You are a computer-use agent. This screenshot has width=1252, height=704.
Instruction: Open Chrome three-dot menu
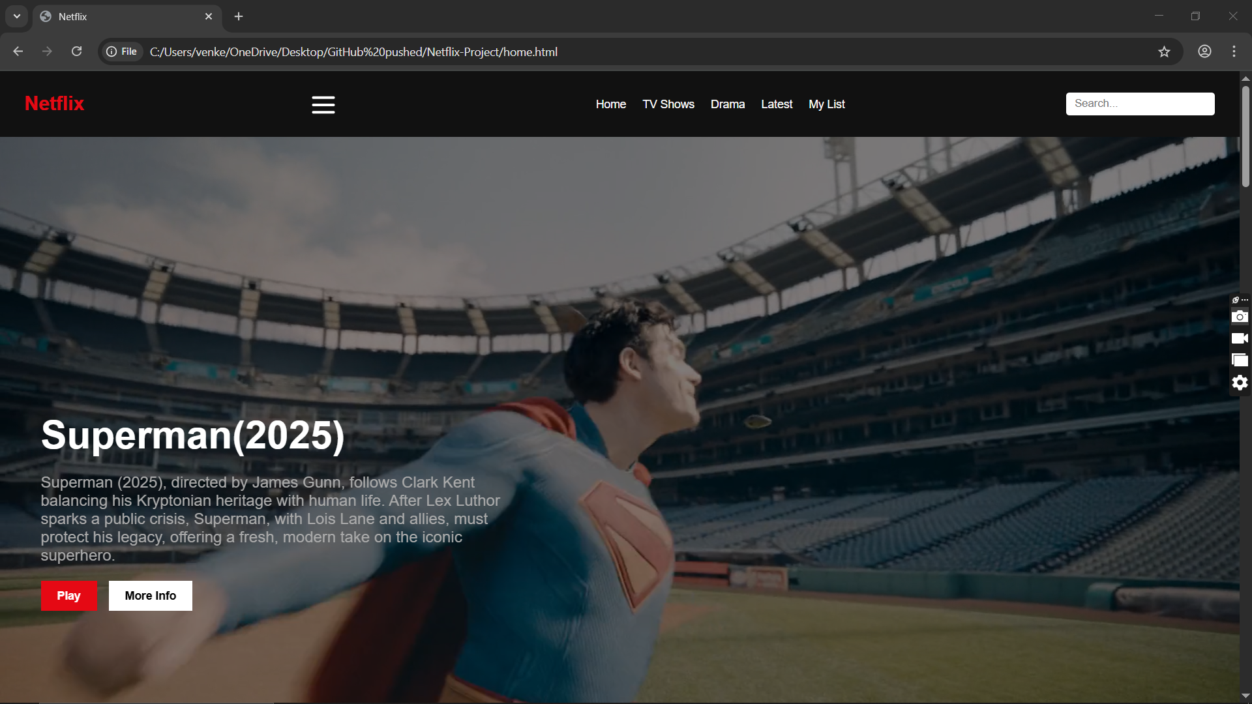pyautogui.click(x=1234, y=51)
